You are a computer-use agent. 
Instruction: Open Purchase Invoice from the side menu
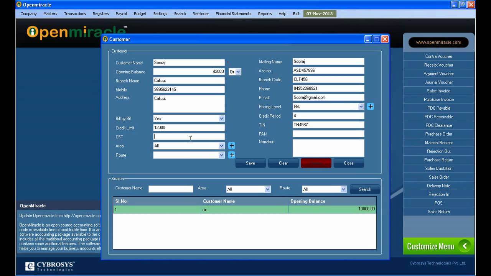tap(438, 100)
